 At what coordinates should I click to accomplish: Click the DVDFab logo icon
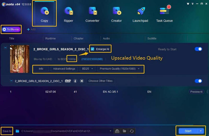click(x=4, y=4)
